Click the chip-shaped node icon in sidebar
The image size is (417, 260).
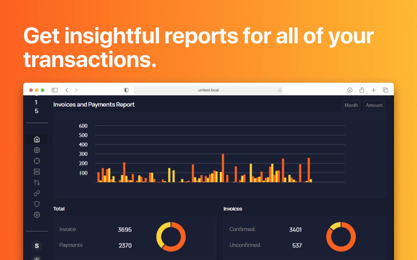coord(37,150)
